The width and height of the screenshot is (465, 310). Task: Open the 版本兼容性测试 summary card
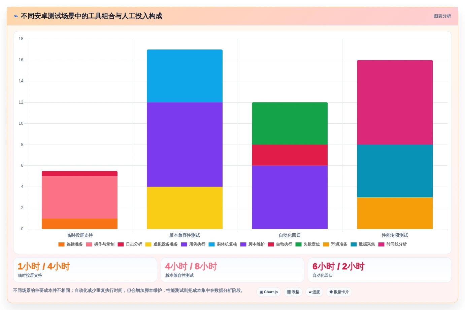232,270
